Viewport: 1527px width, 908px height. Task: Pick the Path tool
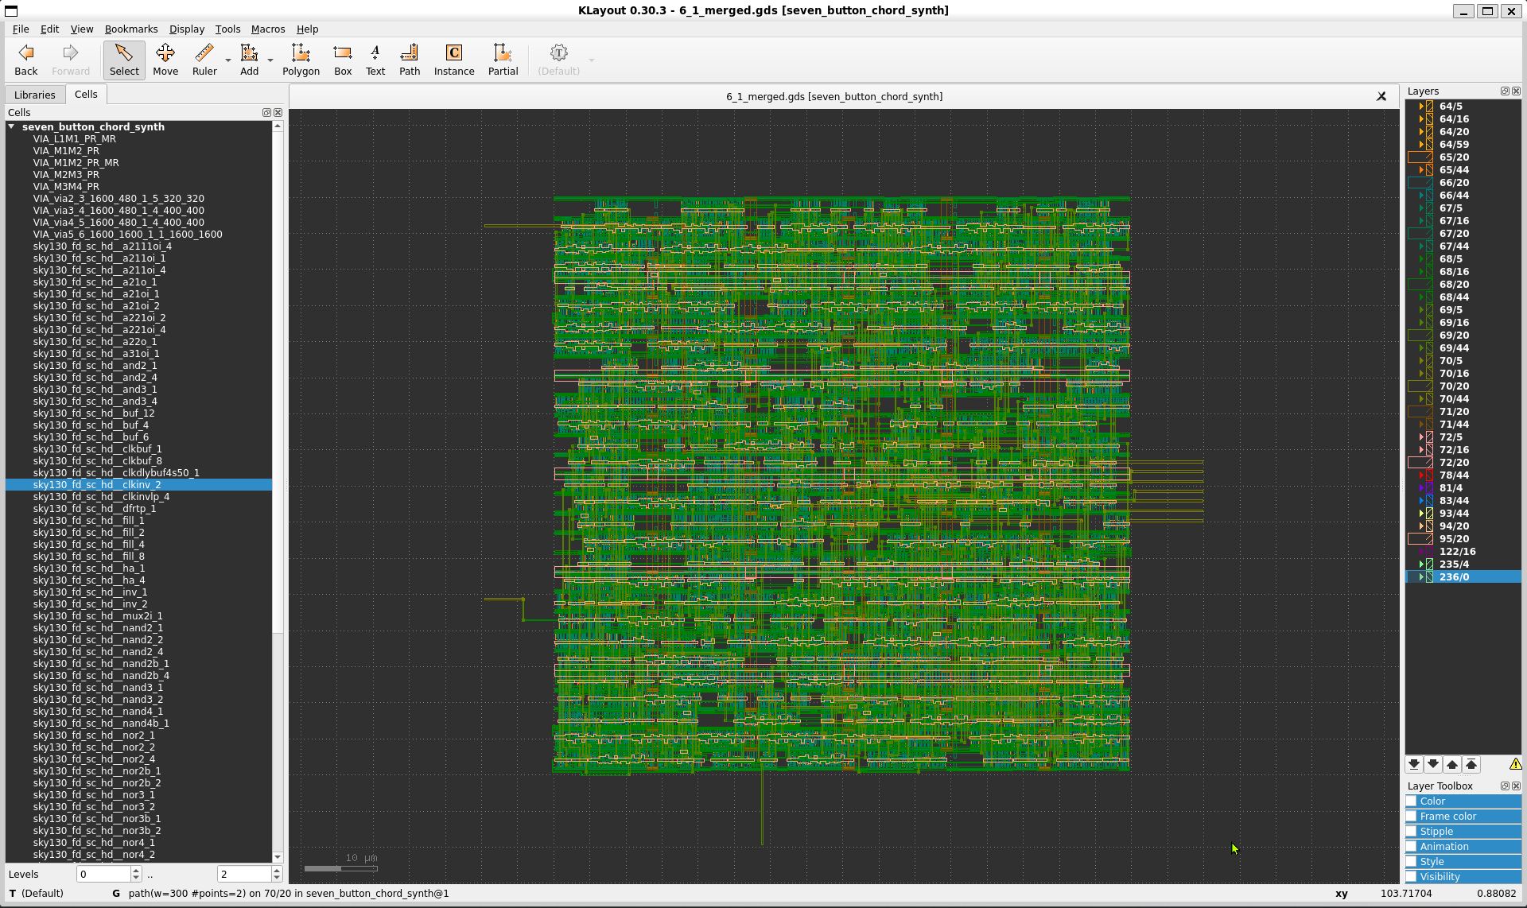click(x=410, y=60)
